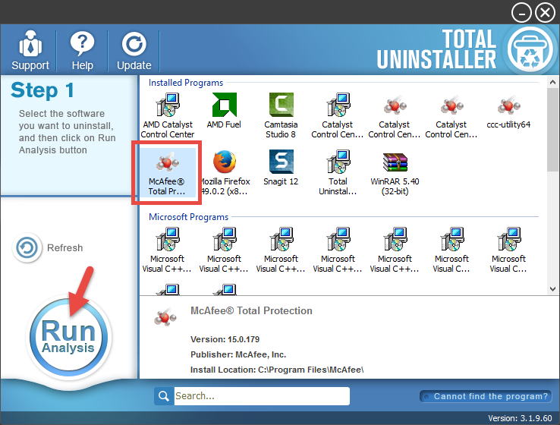Image resolution: width=560 pixels, height=425 pixels.
Task: Click the 'Installed Programs' section header
Action: pos(186,83)
